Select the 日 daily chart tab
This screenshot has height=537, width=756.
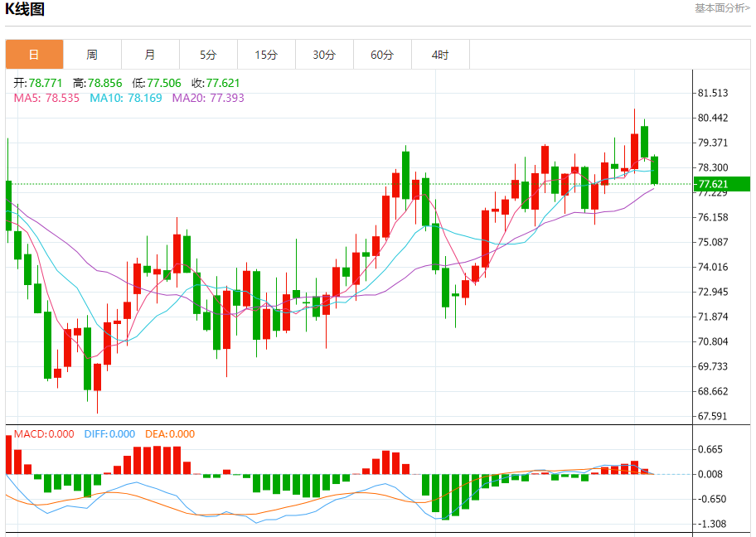pos(34,55)
